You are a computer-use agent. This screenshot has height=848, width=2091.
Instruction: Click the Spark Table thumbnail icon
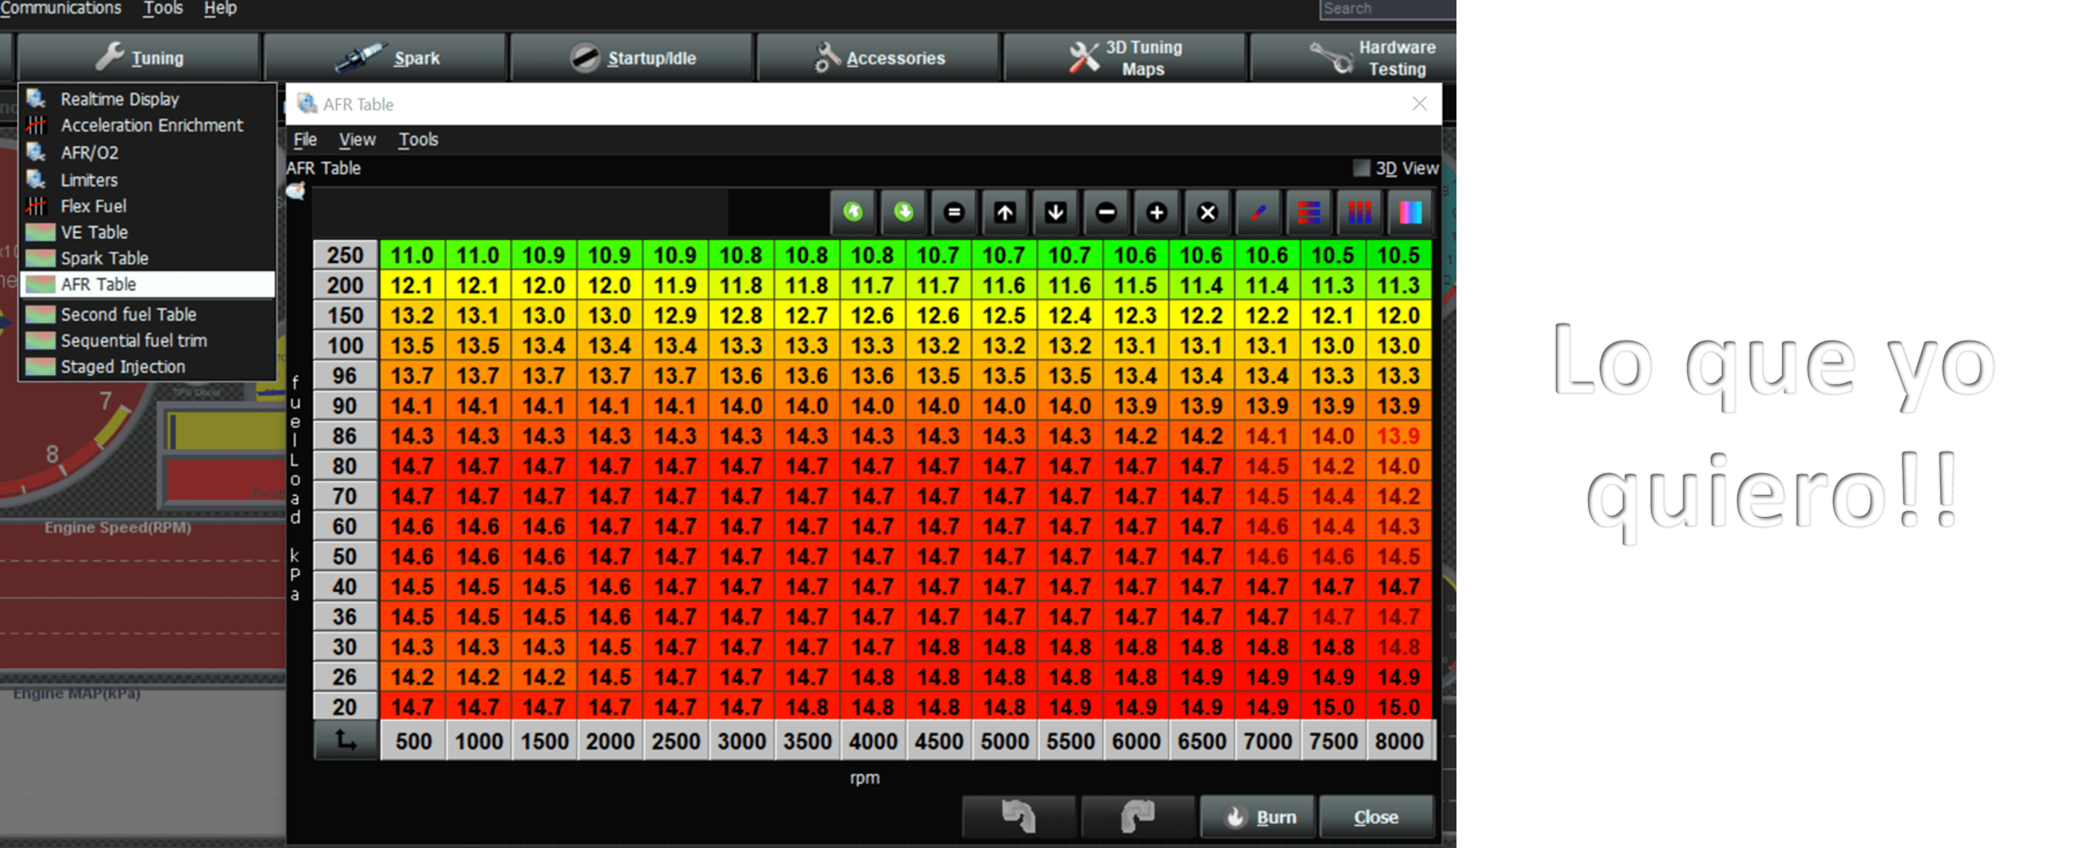[40, 259]
